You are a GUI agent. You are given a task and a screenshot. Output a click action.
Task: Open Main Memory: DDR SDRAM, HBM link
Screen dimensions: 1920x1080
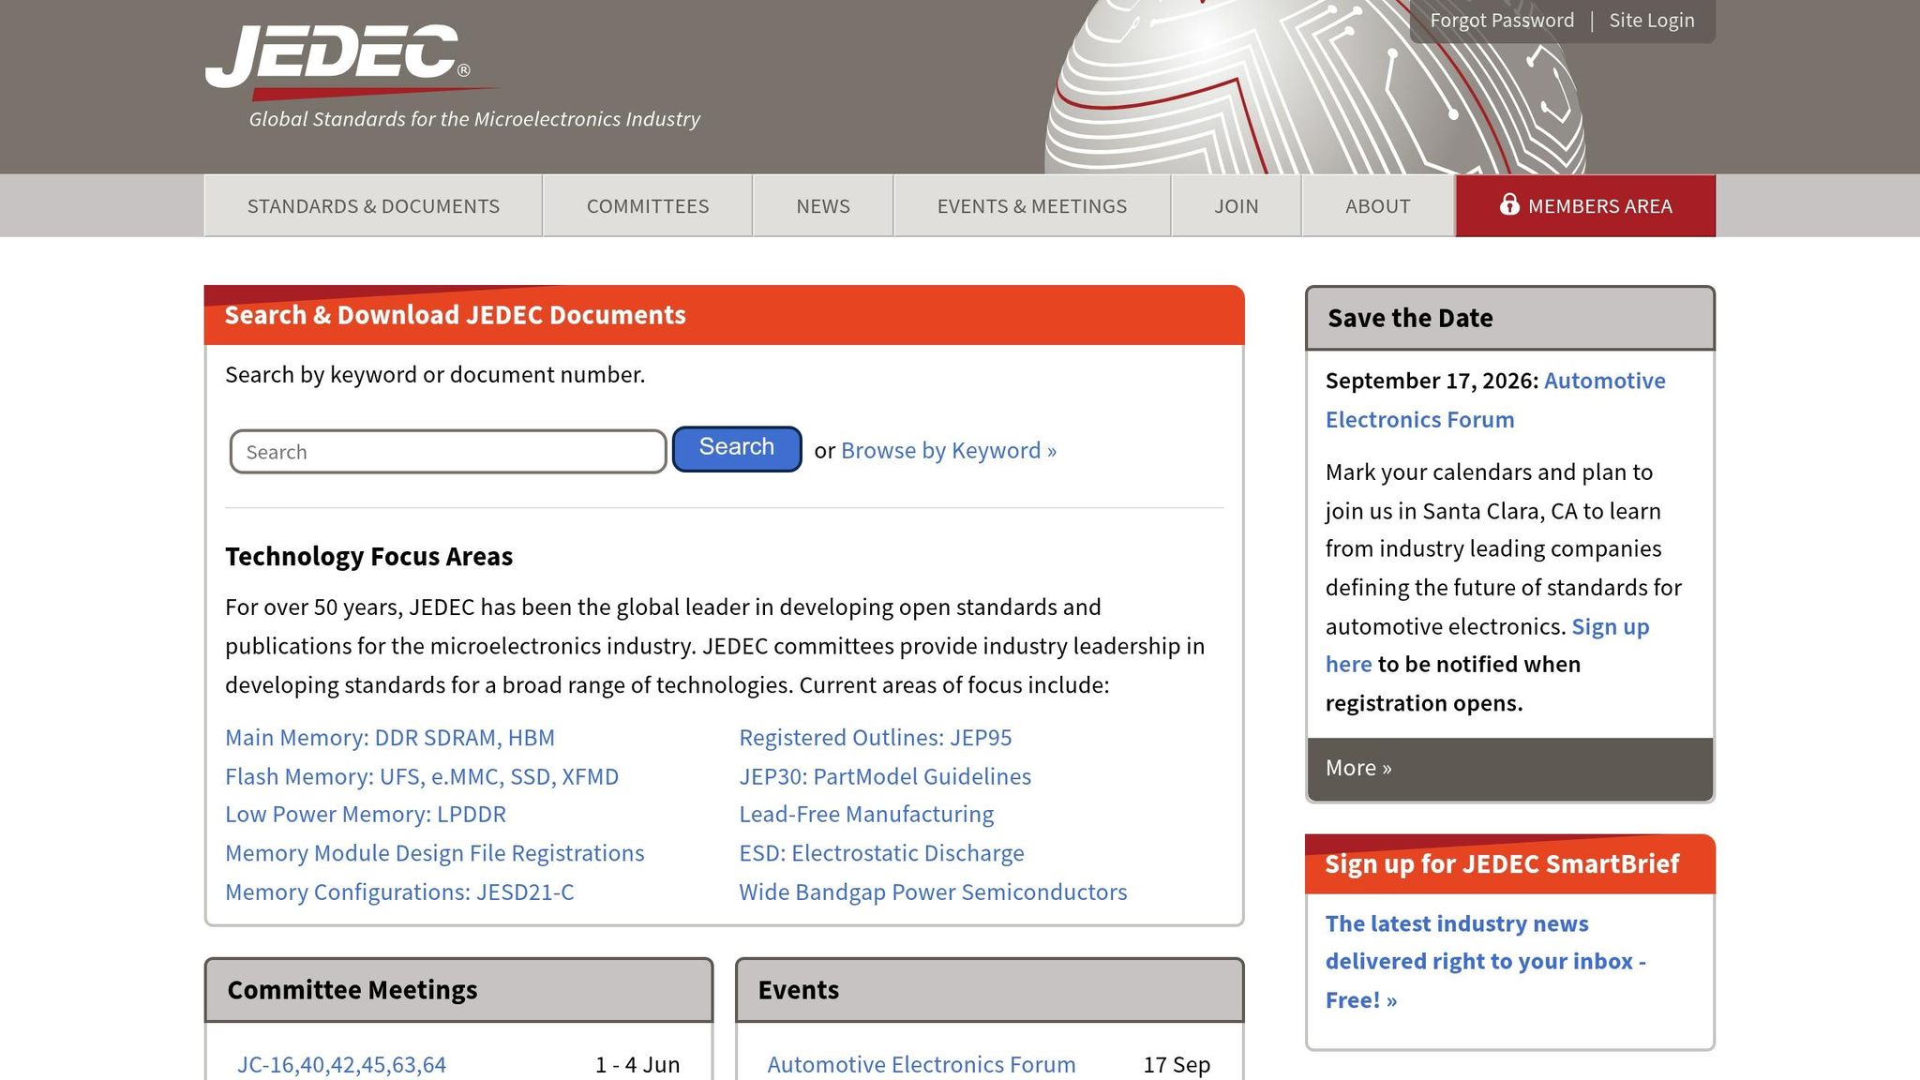[390, 738]
